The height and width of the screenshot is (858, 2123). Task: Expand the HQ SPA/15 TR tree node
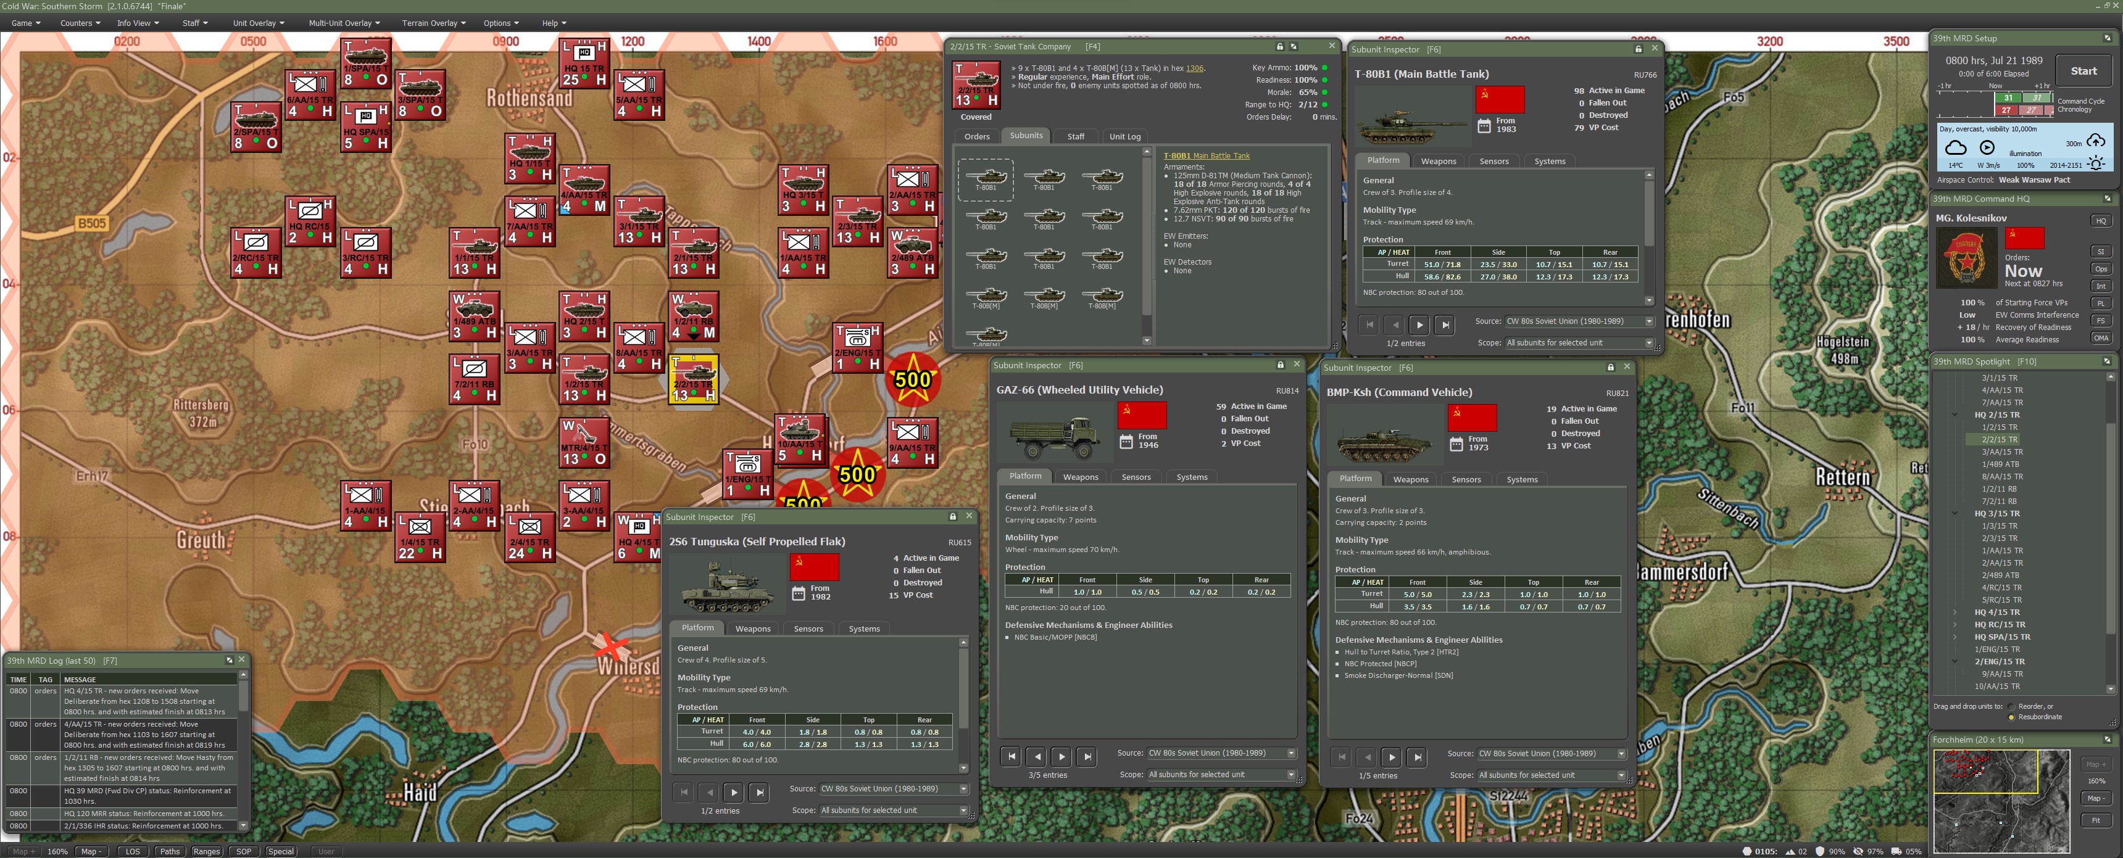[1955, 637]
